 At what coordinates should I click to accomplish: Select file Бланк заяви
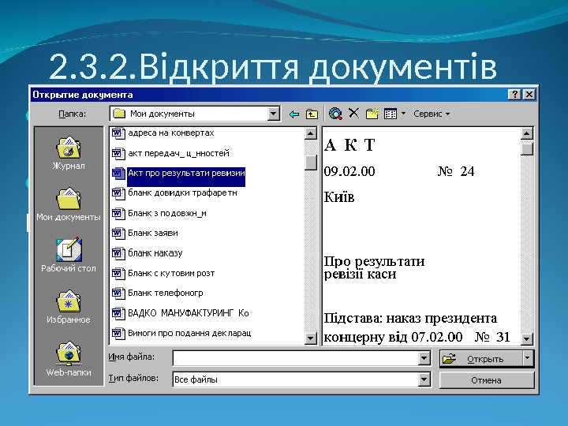click(153, 233)
